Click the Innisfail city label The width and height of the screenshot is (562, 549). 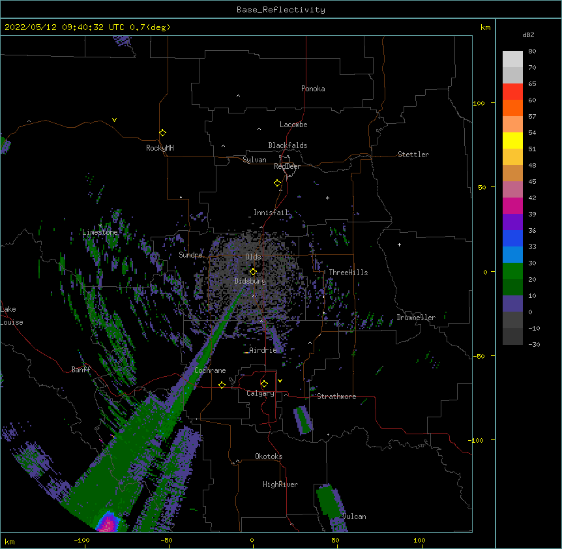271,213
